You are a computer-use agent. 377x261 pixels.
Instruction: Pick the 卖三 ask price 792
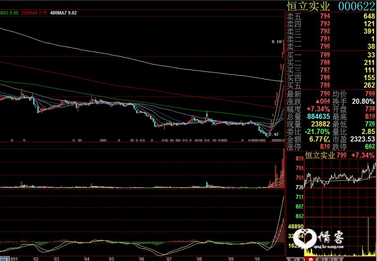pyautogui.click(x=325, y=31)
